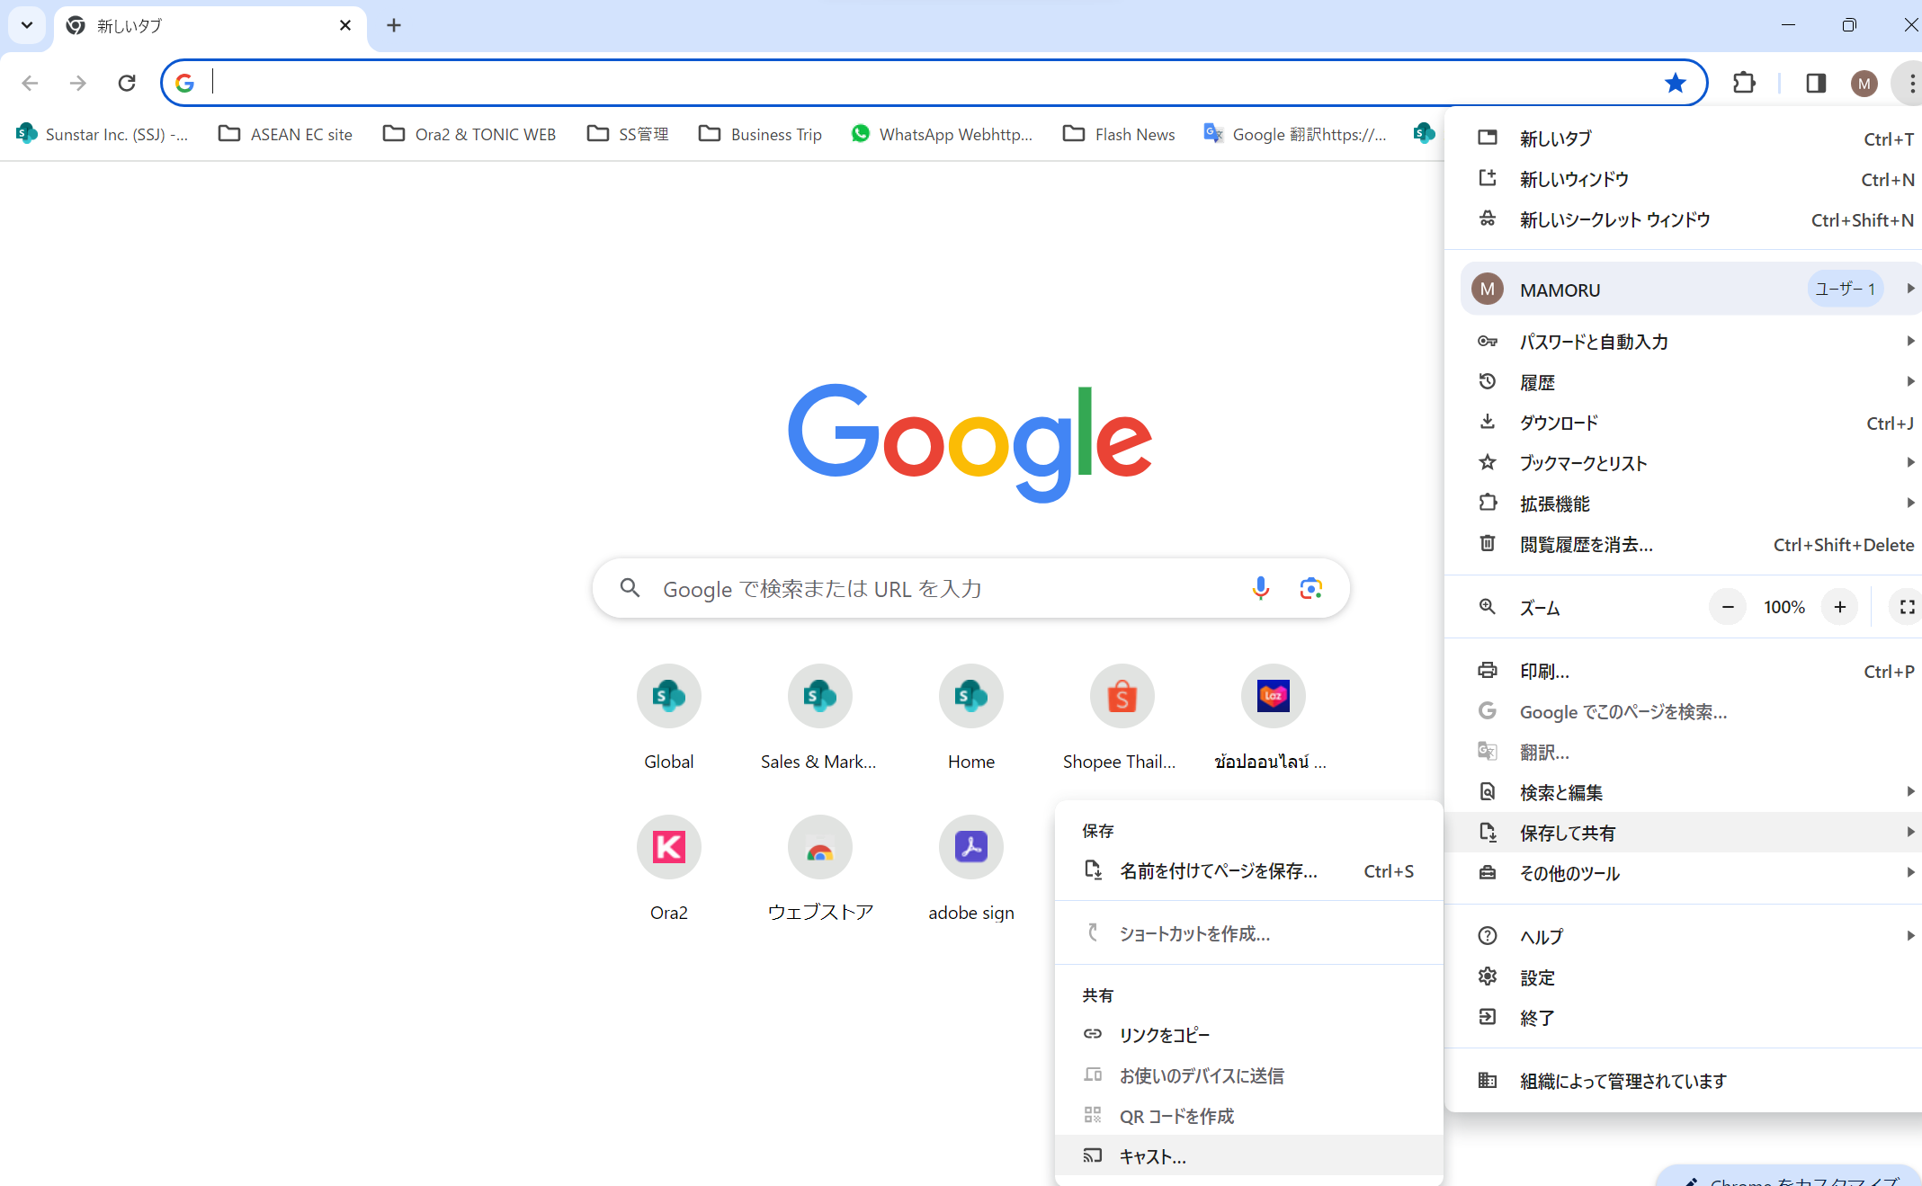
Task: Reload the page with the refresh icon
Action: (x=127, y=83)
